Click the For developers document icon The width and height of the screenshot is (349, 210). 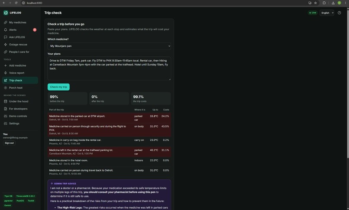pos(6,109)
